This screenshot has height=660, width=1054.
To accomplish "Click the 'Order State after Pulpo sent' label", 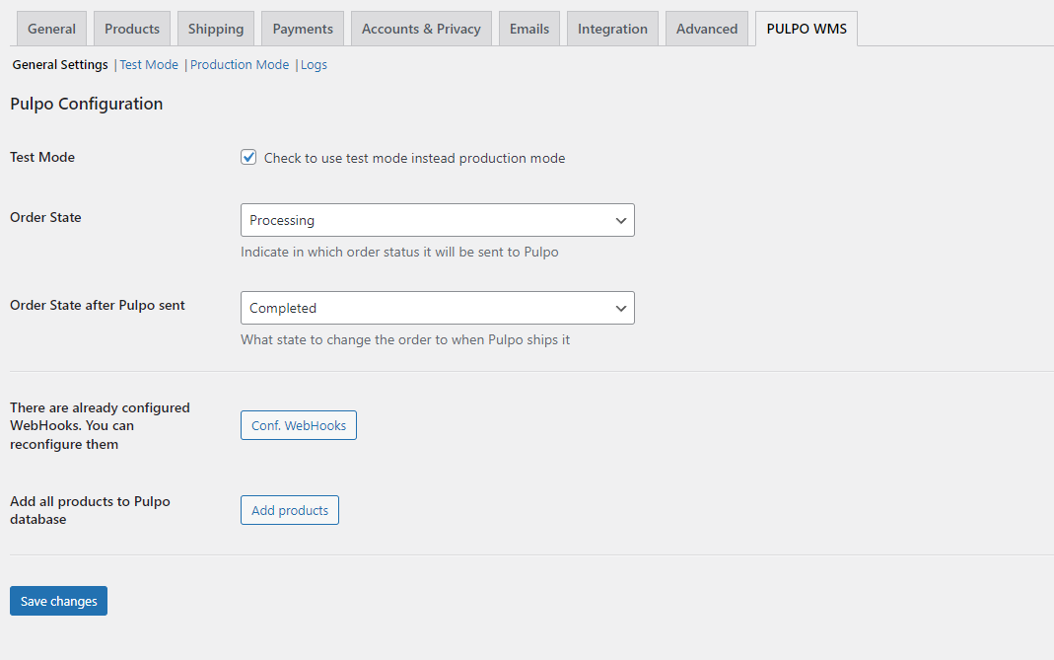I will point(98,305).
